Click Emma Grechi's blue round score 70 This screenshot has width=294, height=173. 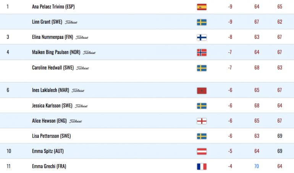(257, 166)
